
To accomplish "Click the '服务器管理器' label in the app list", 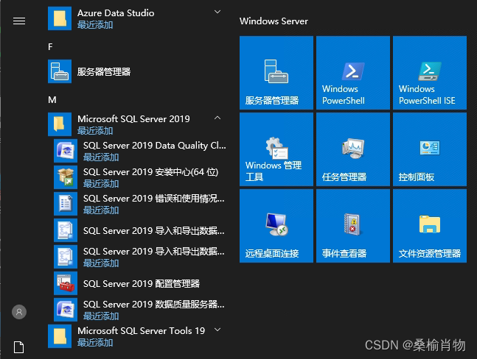I will click(104, 72).
